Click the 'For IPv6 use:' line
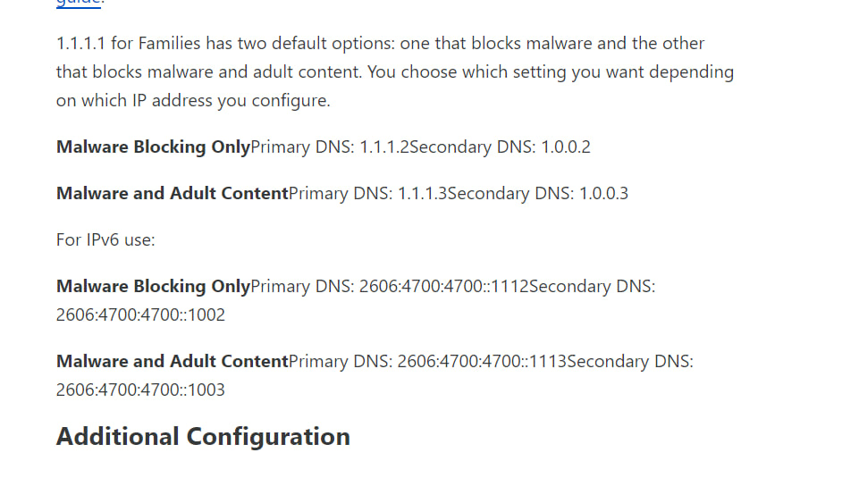The height and width of the screenshot is (503, 859). click(x=105, y=240)
